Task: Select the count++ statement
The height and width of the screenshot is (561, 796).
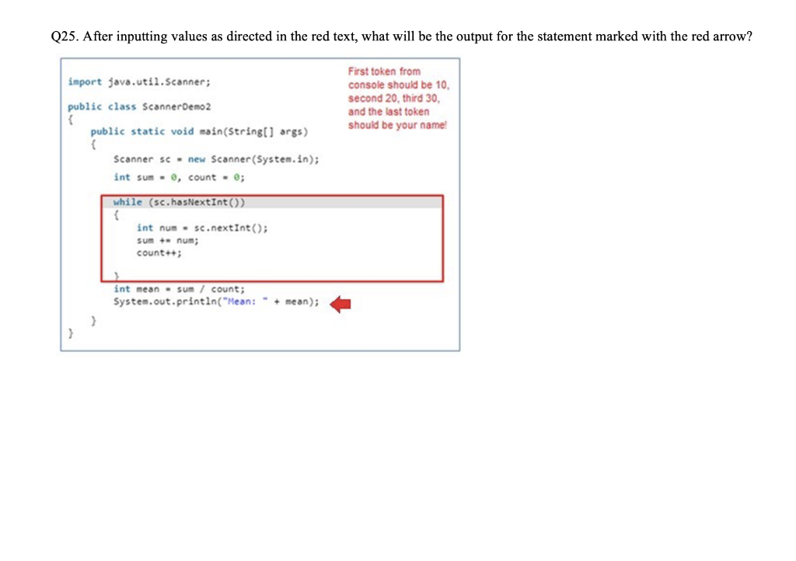Action: click(x=159, y=253)
